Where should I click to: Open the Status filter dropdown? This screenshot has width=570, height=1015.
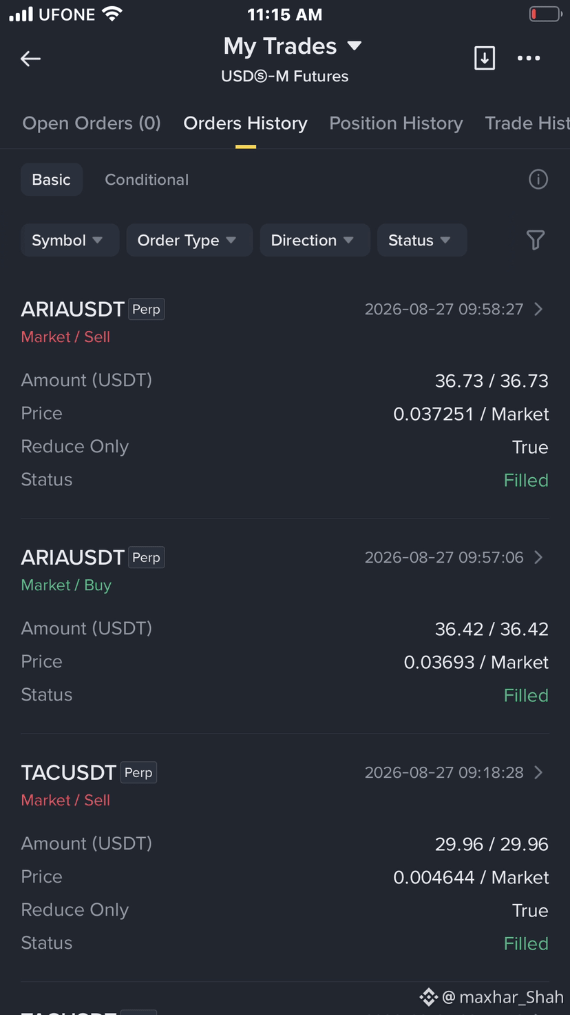[x=422, y=240]
